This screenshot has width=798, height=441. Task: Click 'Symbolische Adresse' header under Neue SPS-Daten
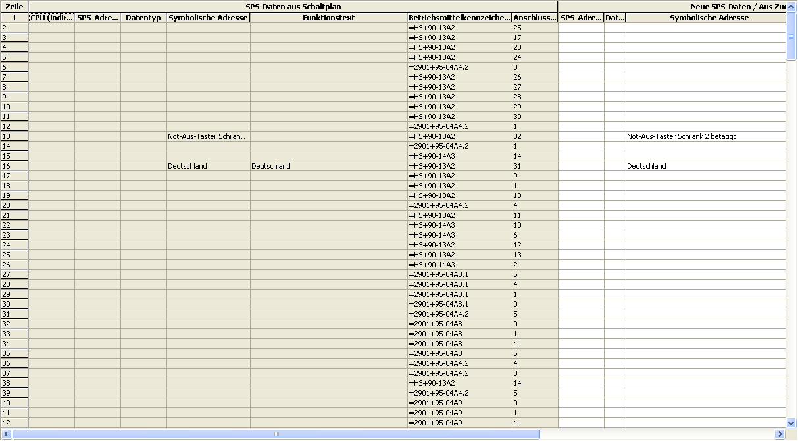tap(706, 18)
